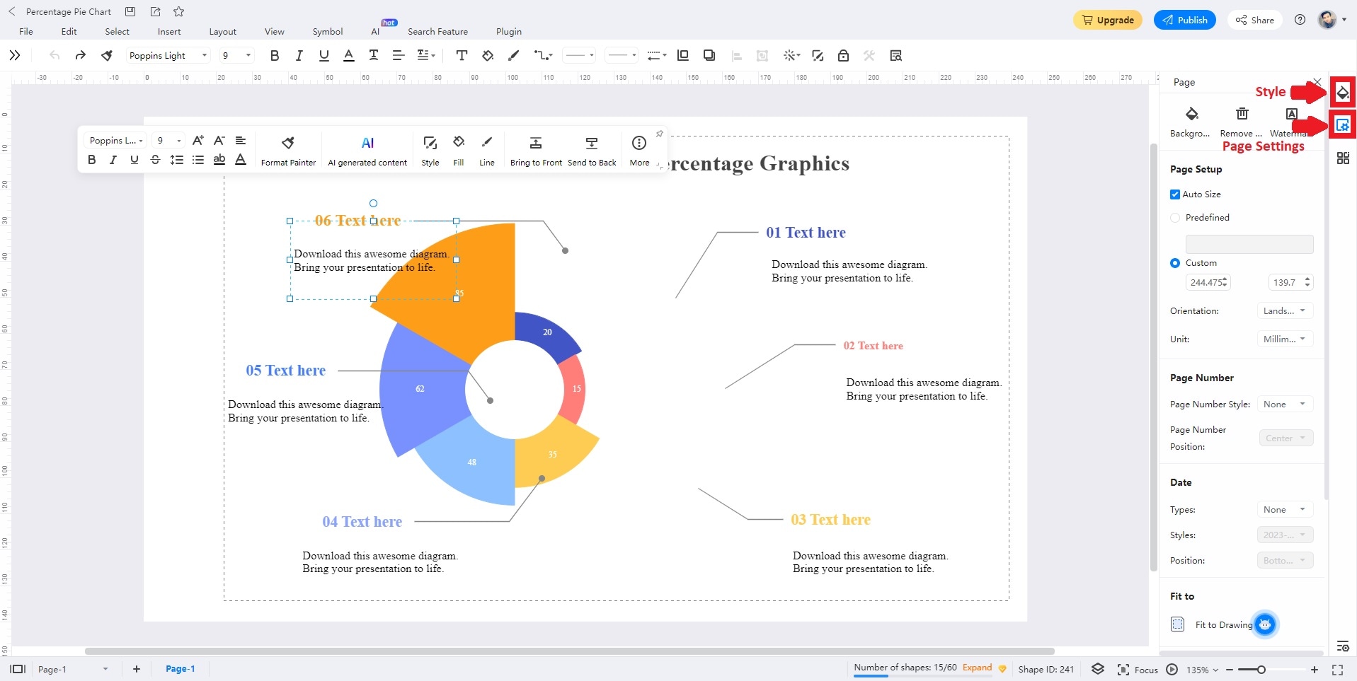Open the Insert menu
Screen dimensions: 1357x681
[169, 31]
